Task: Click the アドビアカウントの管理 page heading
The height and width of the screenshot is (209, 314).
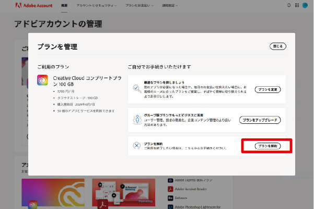Action: point(58,24)
